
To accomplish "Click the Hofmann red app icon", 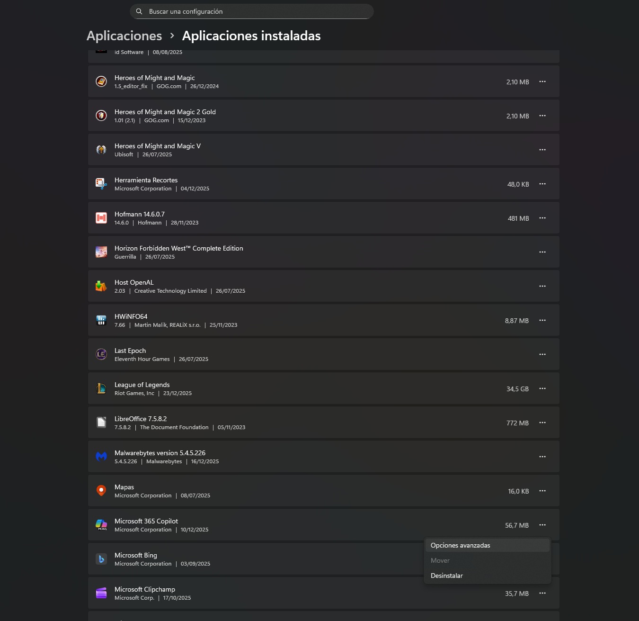I will tap(101, 218).
